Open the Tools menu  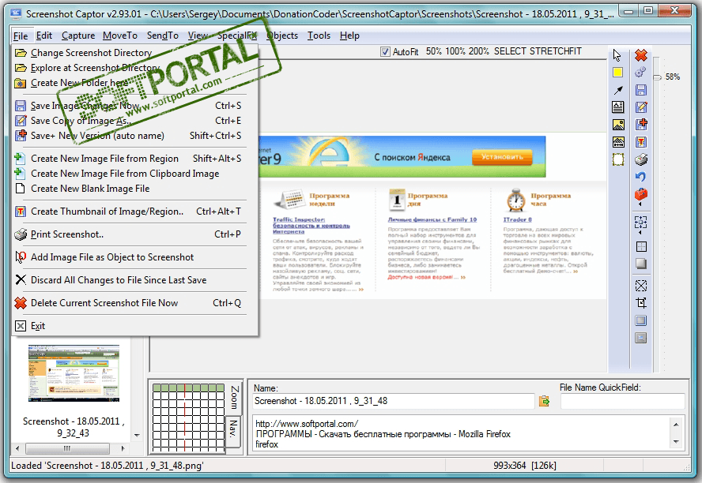pos(319,36)
